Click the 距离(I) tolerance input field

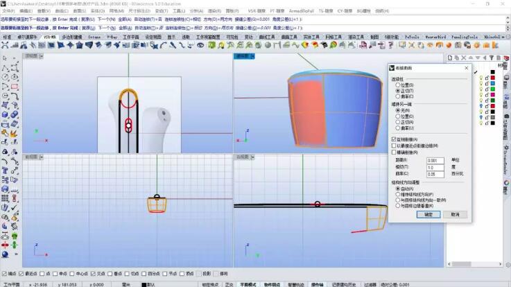pyautogui.click(x=435, y=160)
